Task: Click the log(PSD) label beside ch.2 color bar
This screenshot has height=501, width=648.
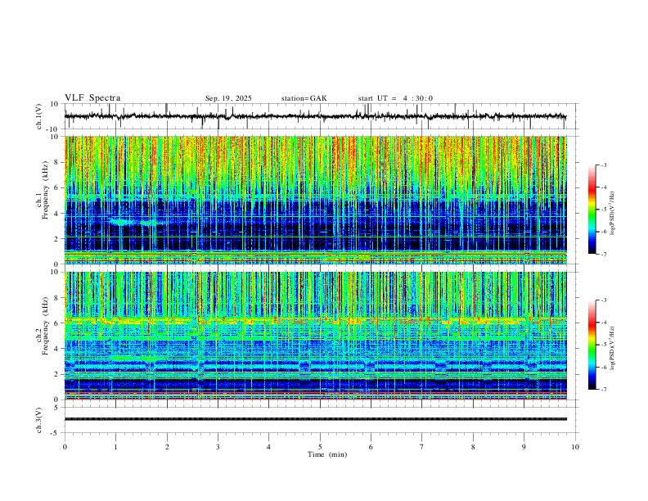Action: tap(612, 348)
